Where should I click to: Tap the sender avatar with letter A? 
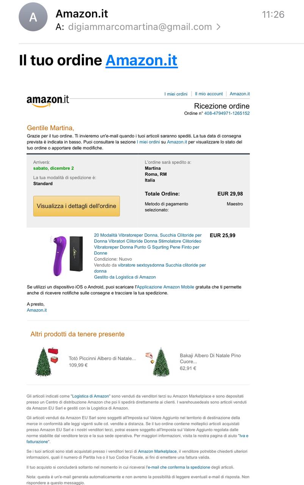33,17
